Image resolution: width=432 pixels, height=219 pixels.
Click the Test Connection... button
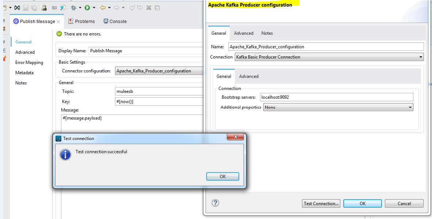[x=321, y=204]
